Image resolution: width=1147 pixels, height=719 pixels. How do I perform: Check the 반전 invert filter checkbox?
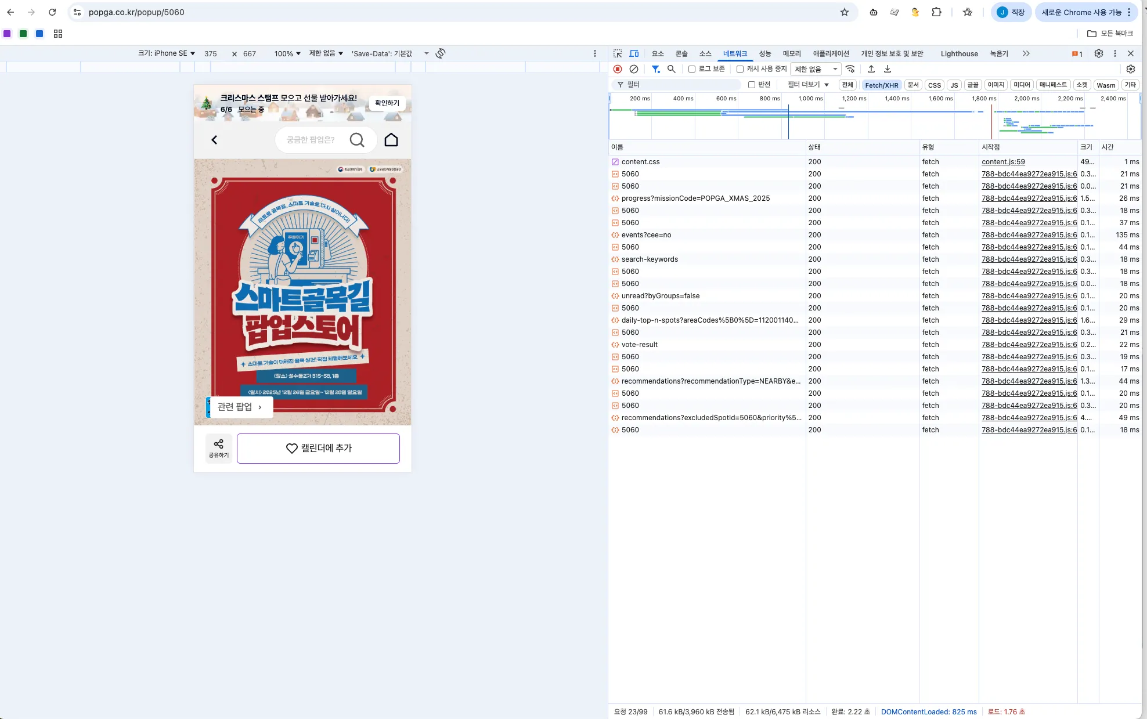point(752,85)
